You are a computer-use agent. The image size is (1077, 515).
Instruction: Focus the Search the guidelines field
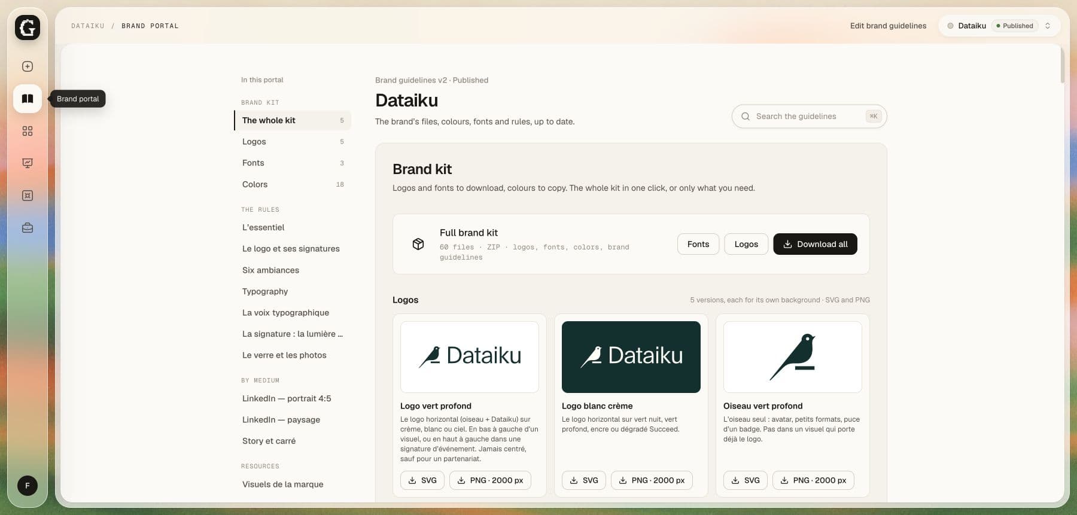809,117
